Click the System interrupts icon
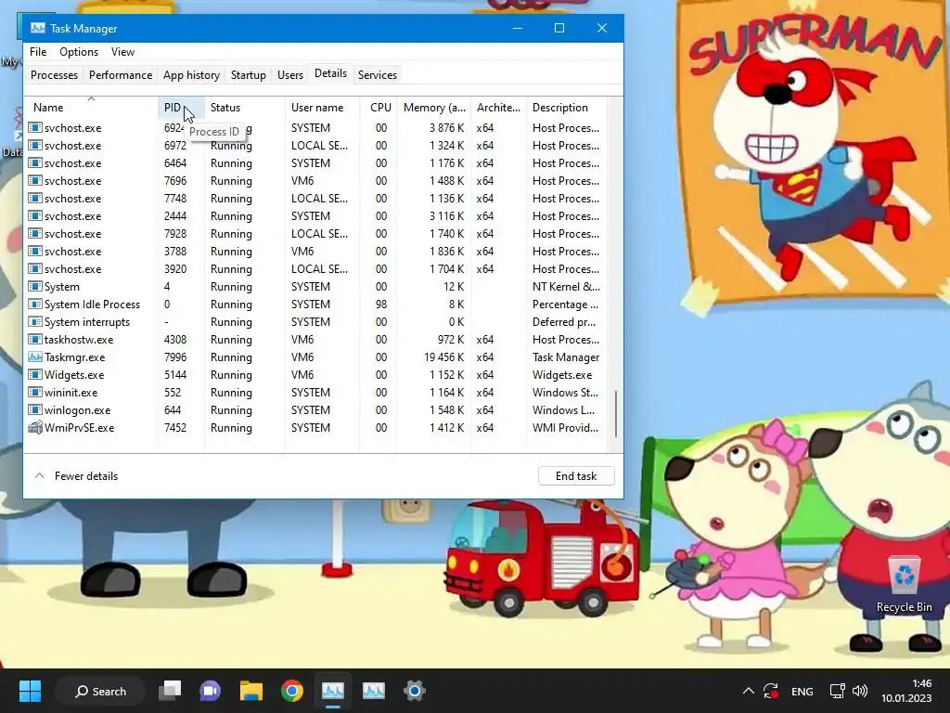Image resolution: width=950 pixels, height=713 pixels. pyautogui.click(x=35, y=322)
